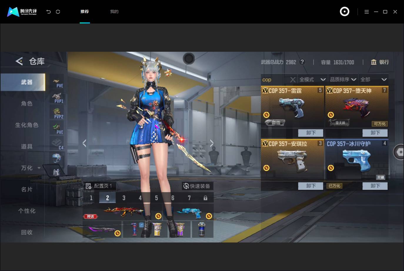
Task: Rotate character with right arrow
Action: pyautogui.click(x=212, y=143)
